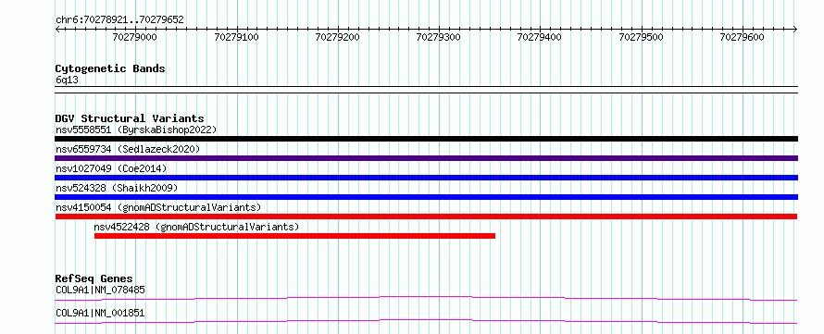Screen dimensions: 824x334
Task: Open nsv4522428 (gnomADStructuralVariants) label
Action: (x=196, y=227)
